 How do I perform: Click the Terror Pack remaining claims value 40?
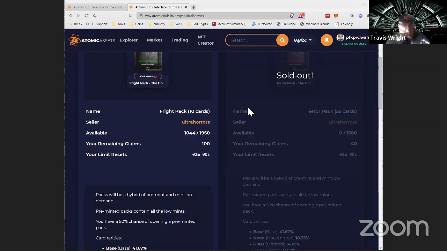click(x=354, y=144)
